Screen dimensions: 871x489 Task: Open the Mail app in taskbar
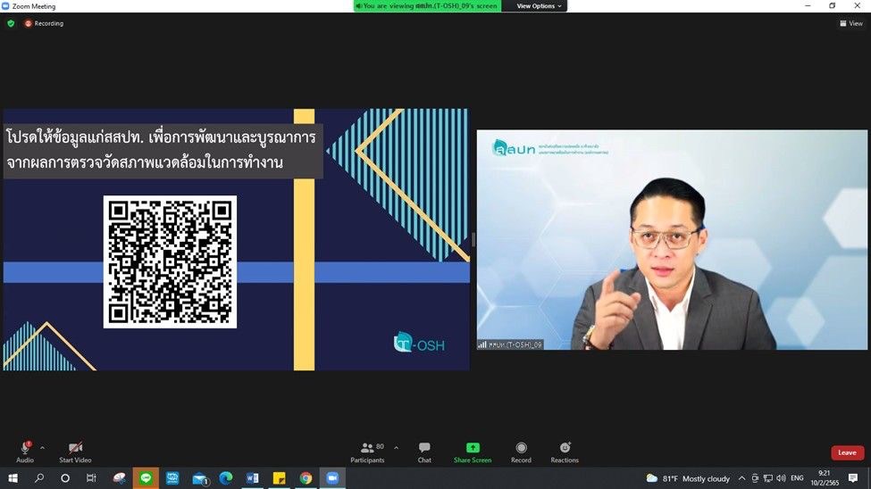[x=199, y=478]
